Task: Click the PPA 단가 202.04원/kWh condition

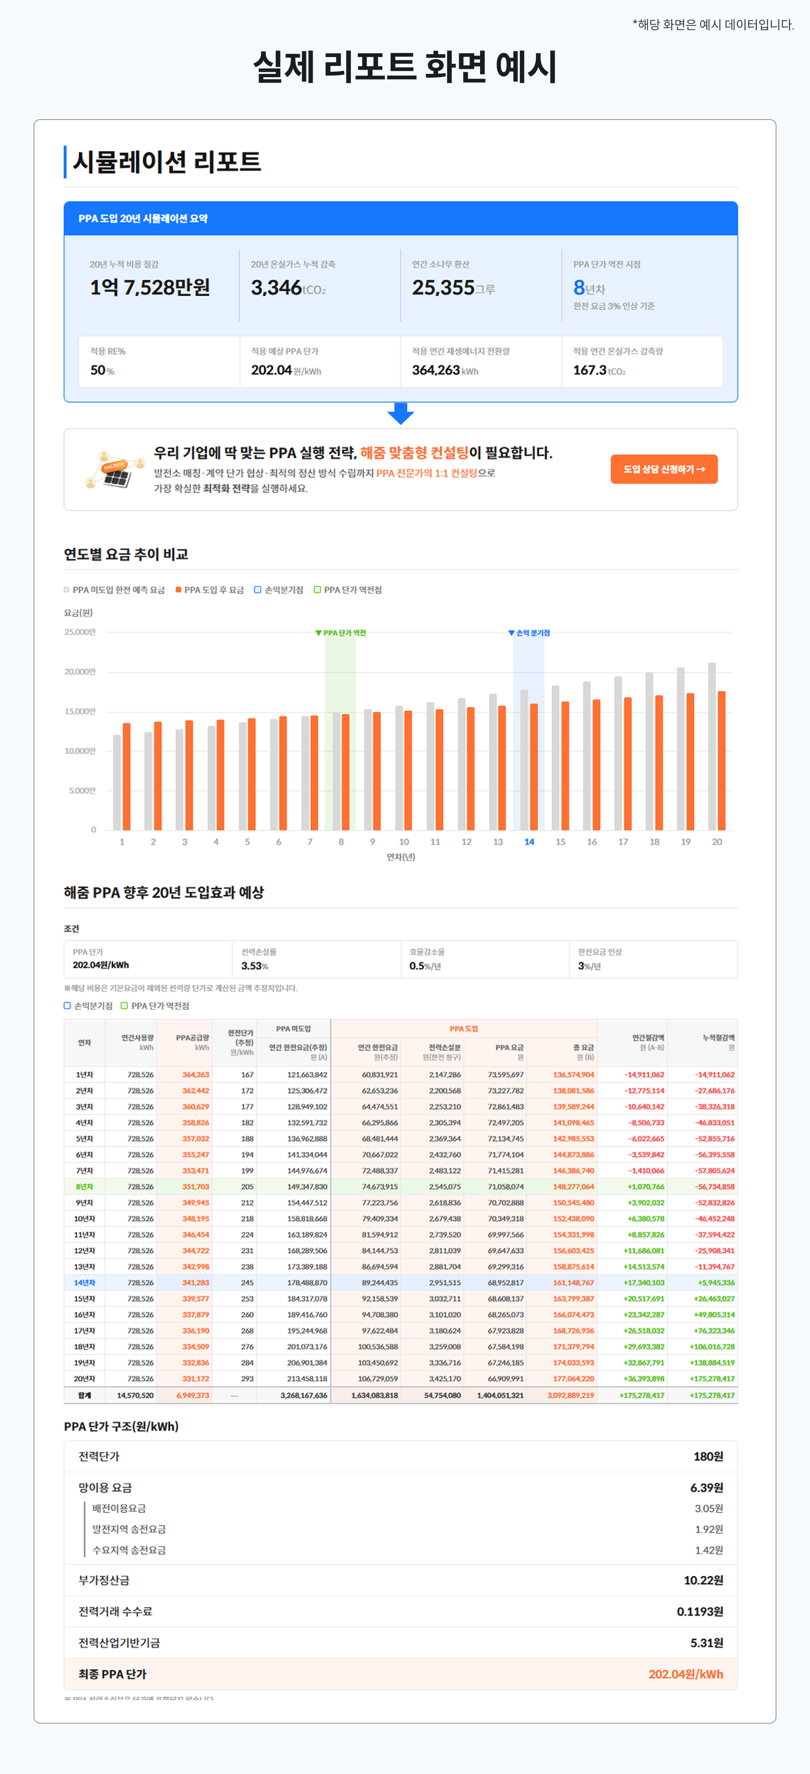Action: 148,959
